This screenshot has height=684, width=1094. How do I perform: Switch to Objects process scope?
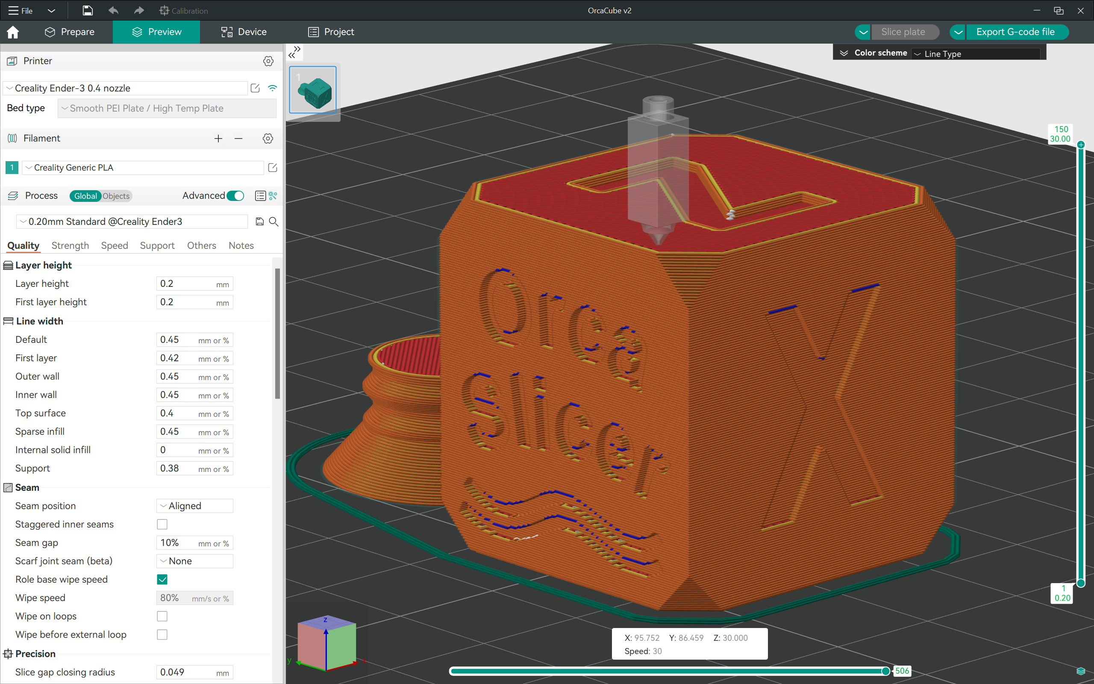[116, 196]
